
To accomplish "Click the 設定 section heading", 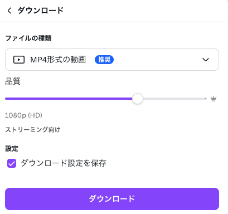I will [x=12, y=149].
